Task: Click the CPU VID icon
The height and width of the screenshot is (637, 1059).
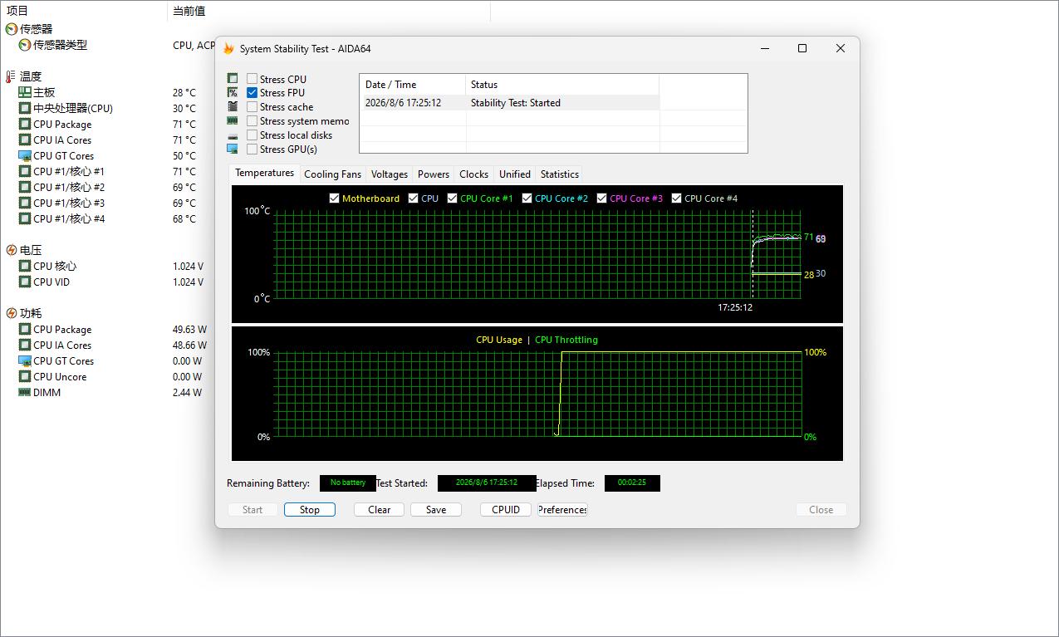Action: [25, 282]
